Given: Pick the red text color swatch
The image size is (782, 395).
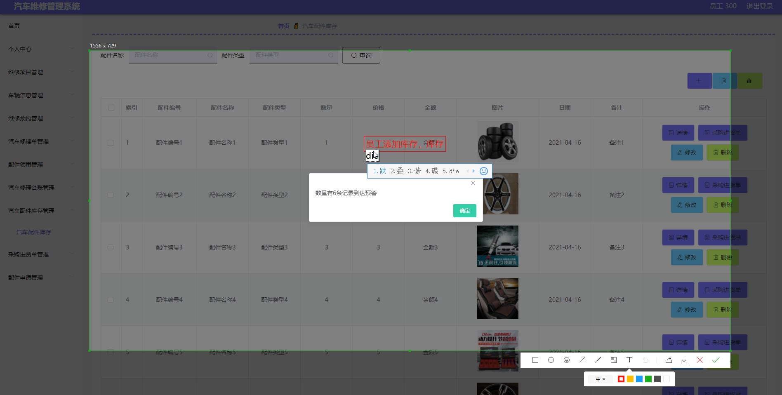Looking at the screenshot, I should (621, 379).
